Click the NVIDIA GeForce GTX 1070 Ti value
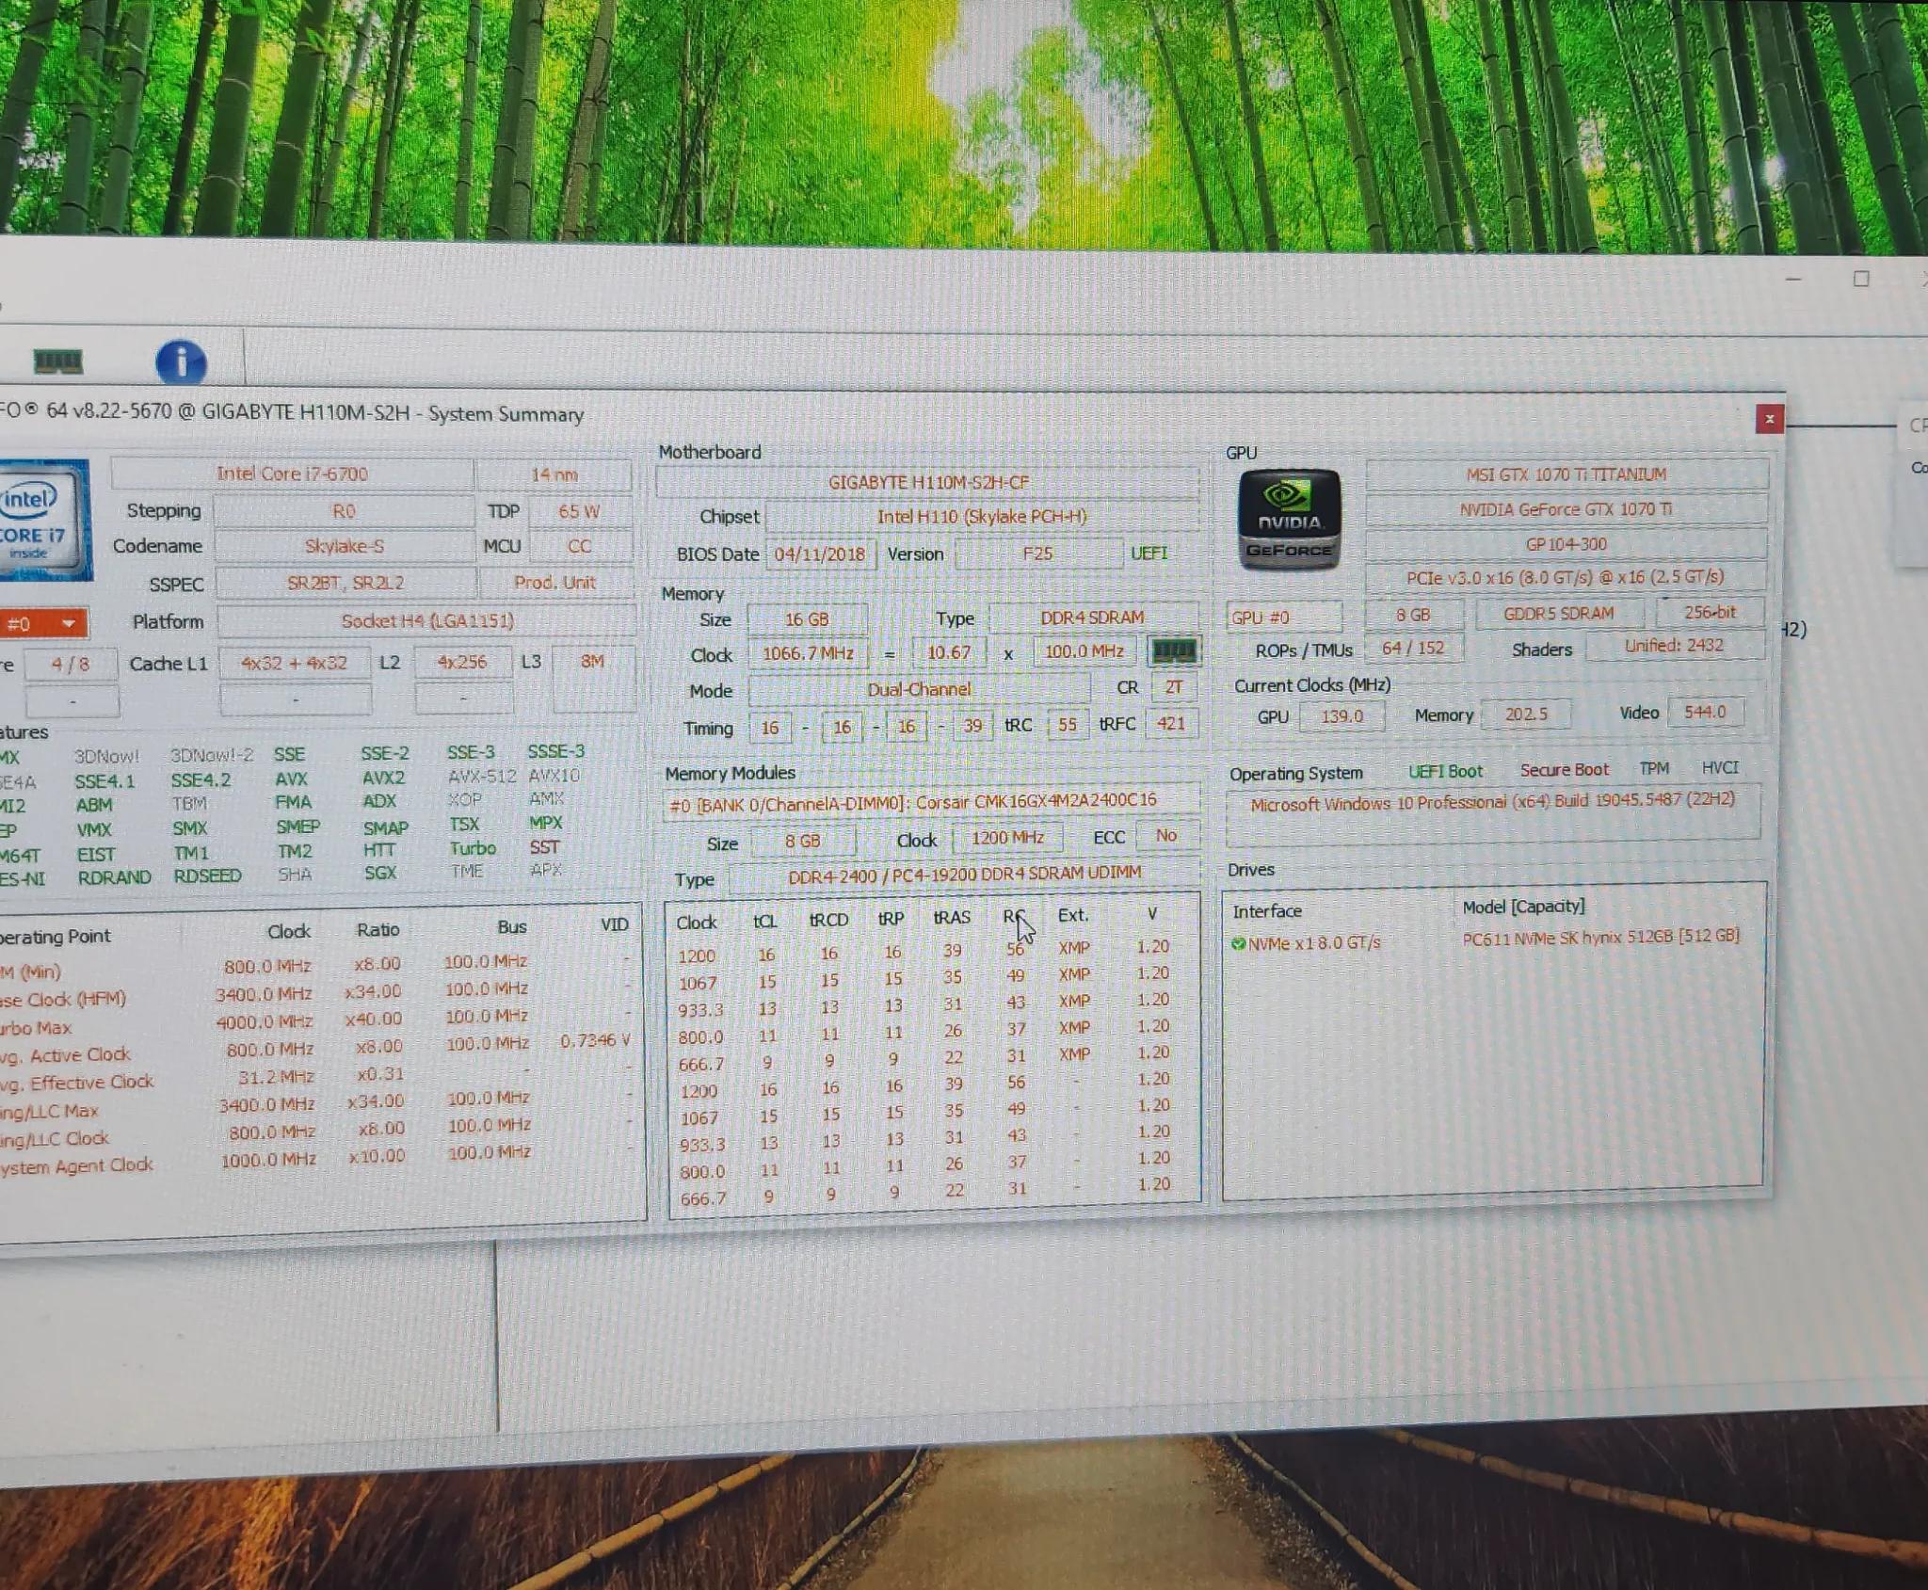The image size is (1928, 1590). point(1566,509)
